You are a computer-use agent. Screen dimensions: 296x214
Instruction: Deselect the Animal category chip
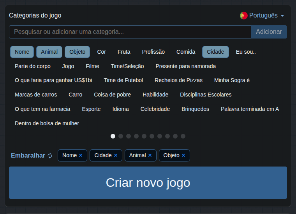click(49, 52)
